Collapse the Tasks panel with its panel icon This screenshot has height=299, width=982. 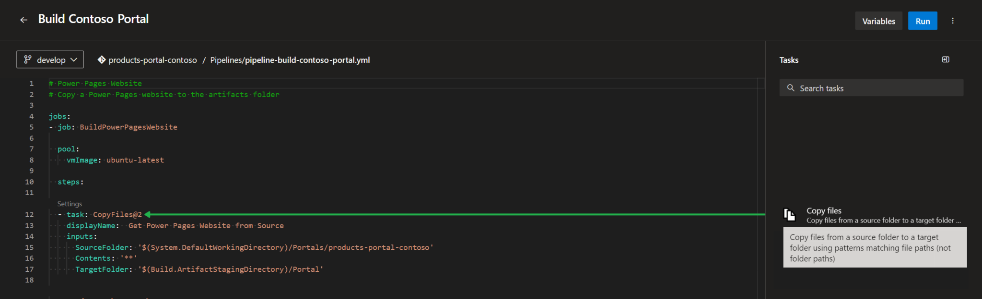pos(946,59)
